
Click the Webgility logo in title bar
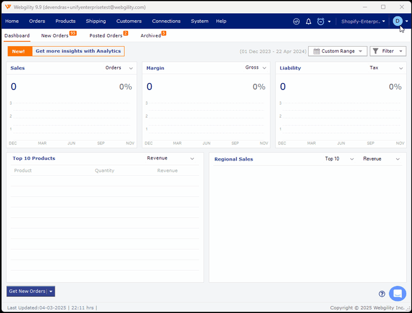point(8,7)
